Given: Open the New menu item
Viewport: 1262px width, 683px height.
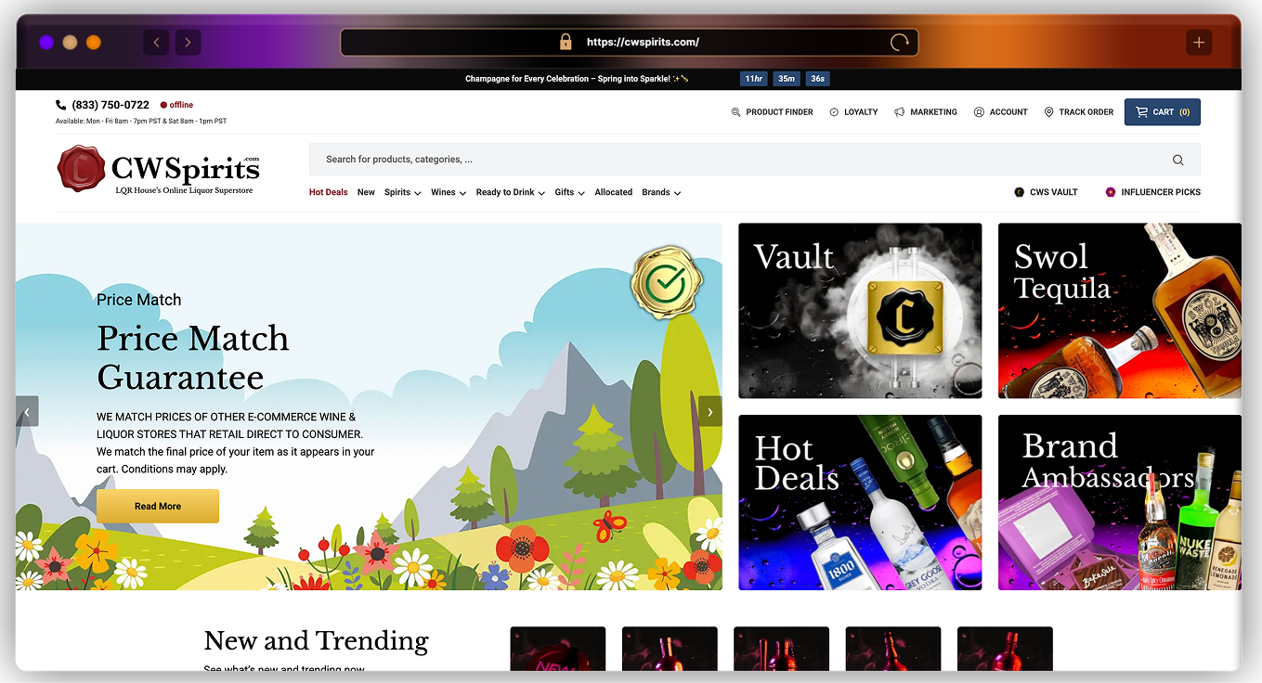Looking at the screenshot, I should [366, 192].
